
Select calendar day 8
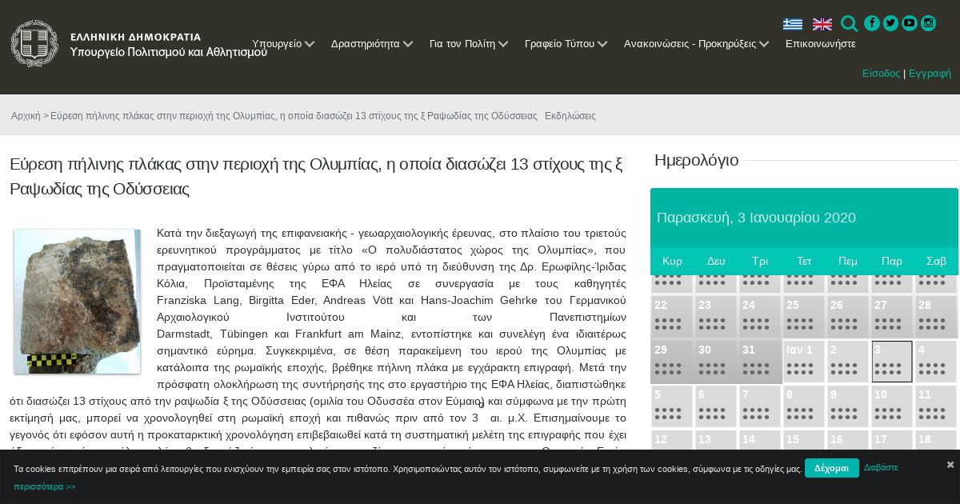[803, 406]
